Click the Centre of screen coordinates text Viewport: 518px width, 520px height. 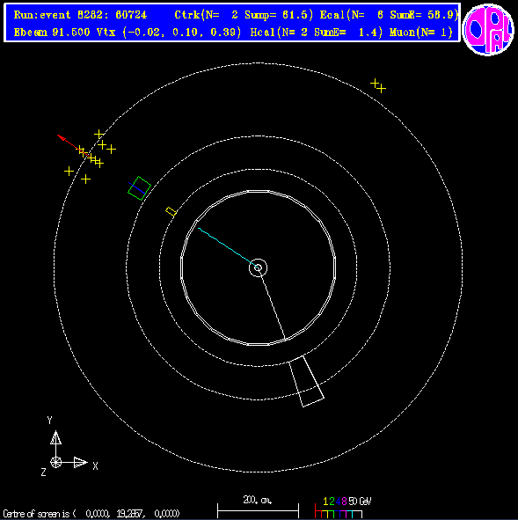click(x=91, y=514)
